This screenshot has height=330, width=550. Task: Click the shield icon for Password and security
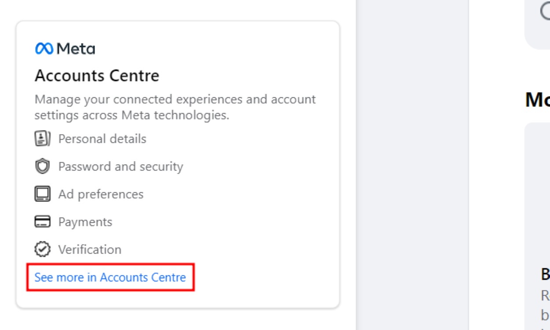(x=42, y=166)
